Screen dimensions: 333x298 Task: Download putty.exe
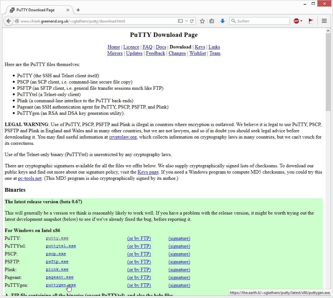click(57, 238)
